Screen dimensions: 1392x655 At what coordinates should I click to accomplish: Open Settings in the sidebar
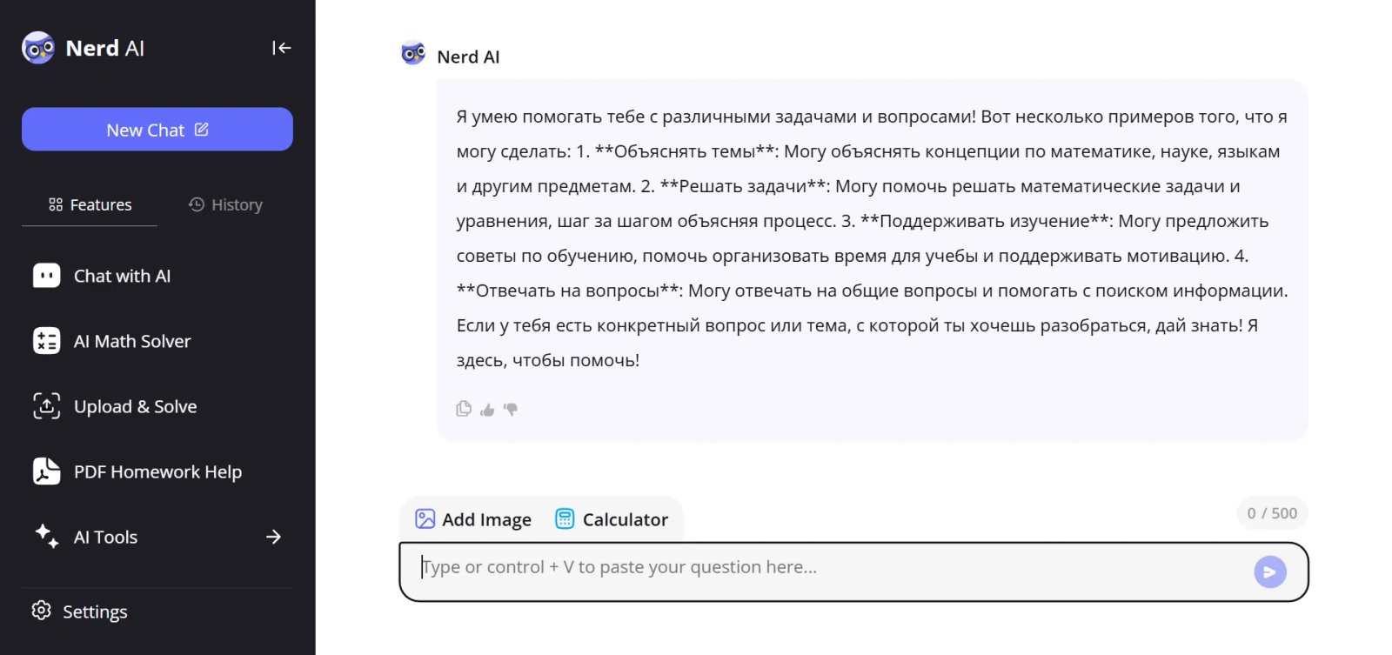79,612
